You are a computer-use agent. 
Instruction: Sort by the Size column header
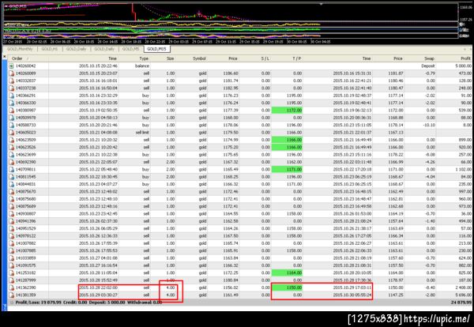[170, 58]
